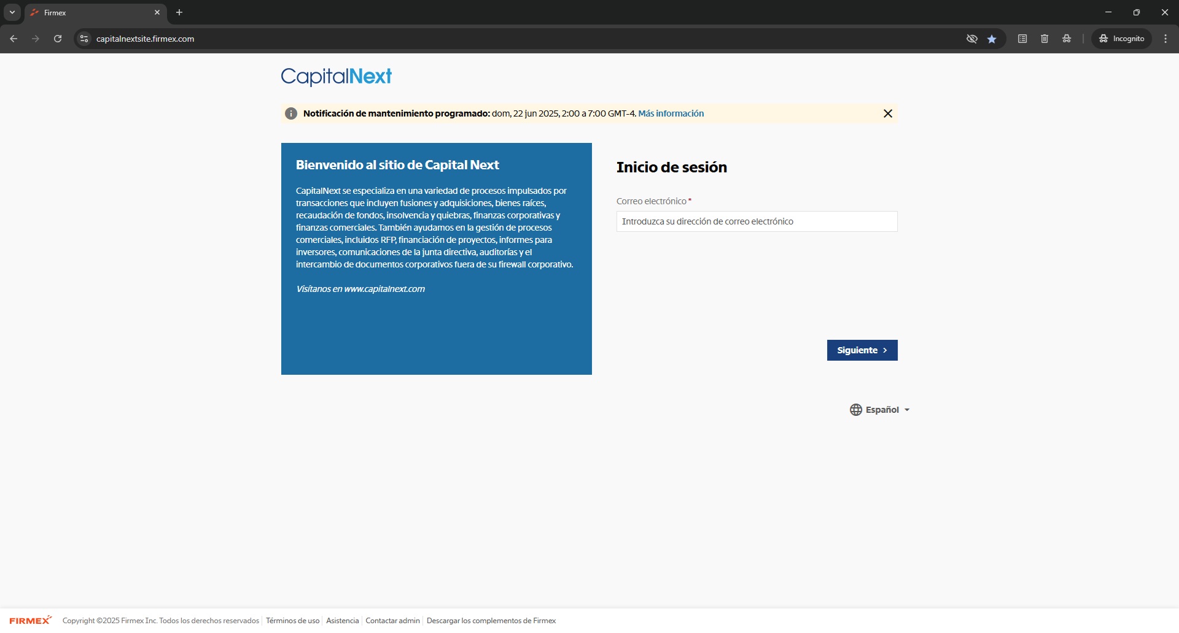The width and height of the screenshot is (1179, 633).
Task: Go back using browser back arrow
Action: coord(14,39)
